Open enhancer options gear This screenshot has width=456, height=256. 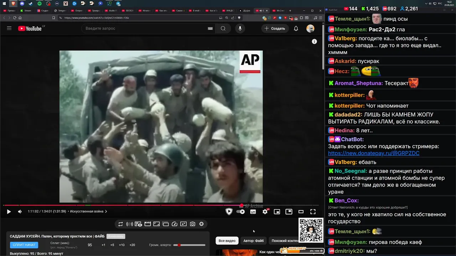(201, 224)
